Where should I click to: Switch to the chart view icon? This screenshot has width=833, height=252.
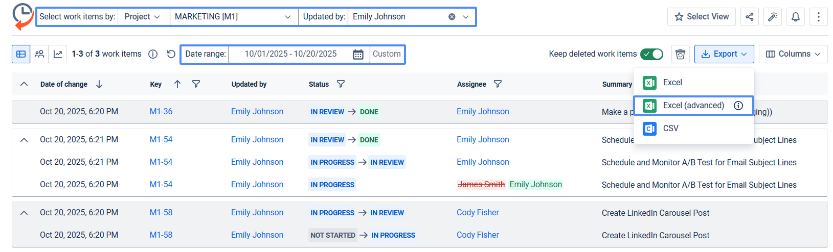point(58,54)
